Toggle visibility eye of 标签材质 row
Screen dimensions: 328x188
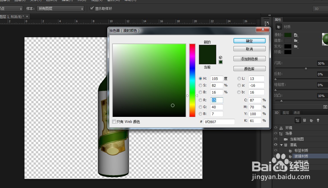click(x=276, y=150)
